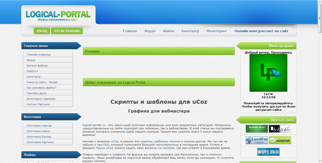Click the vertical scrollbar thumb
This screenshot has width=322, height=163.
tap(320, 18)
